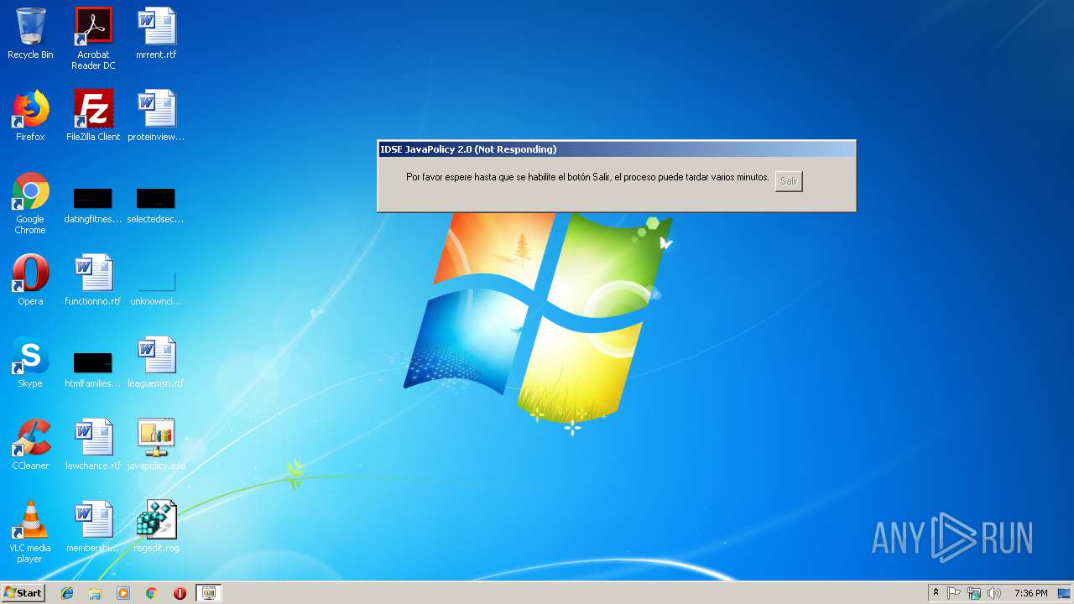Open Internet Explorer from taskbar
Screen dimensions: 1074x604
tap(67, 593)
